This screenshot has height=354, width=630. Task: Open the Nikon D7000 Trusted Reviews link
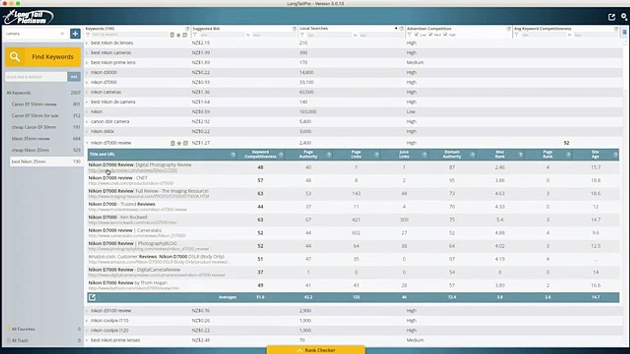(122, 204)
